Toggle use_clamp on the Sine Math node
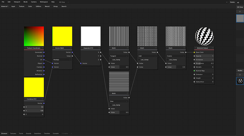 111,105
